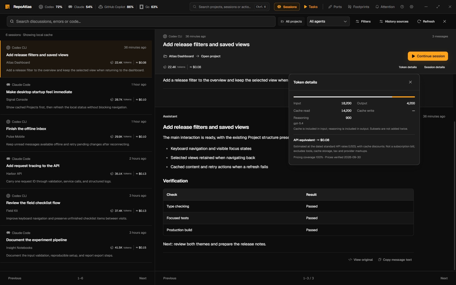The image size is (456, 285).
Task: Select session Finish the offline inbox
Action: [x=76, y=133]
